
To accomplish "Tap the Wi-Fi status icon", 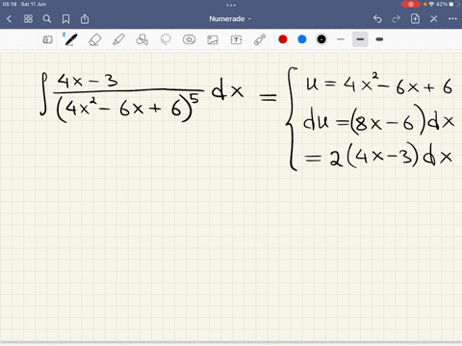I will (431, 4).
